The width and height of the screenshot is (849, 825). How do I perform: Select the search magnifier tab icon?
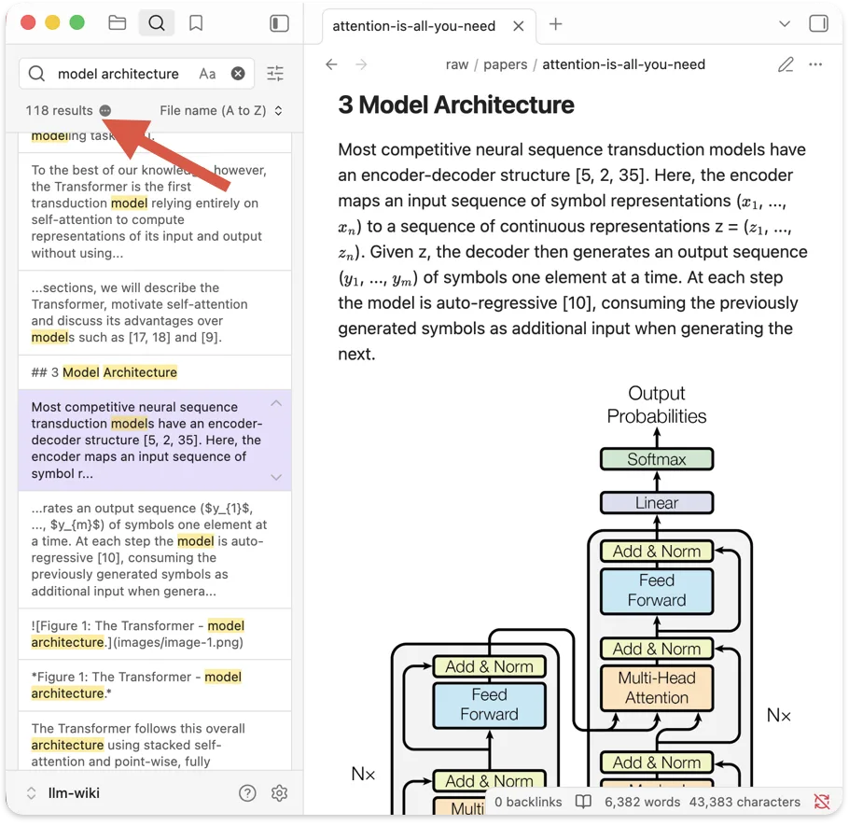coord(157,23)
